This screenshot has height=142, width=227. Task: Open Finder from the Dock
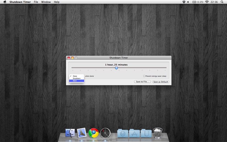(70, 133)
